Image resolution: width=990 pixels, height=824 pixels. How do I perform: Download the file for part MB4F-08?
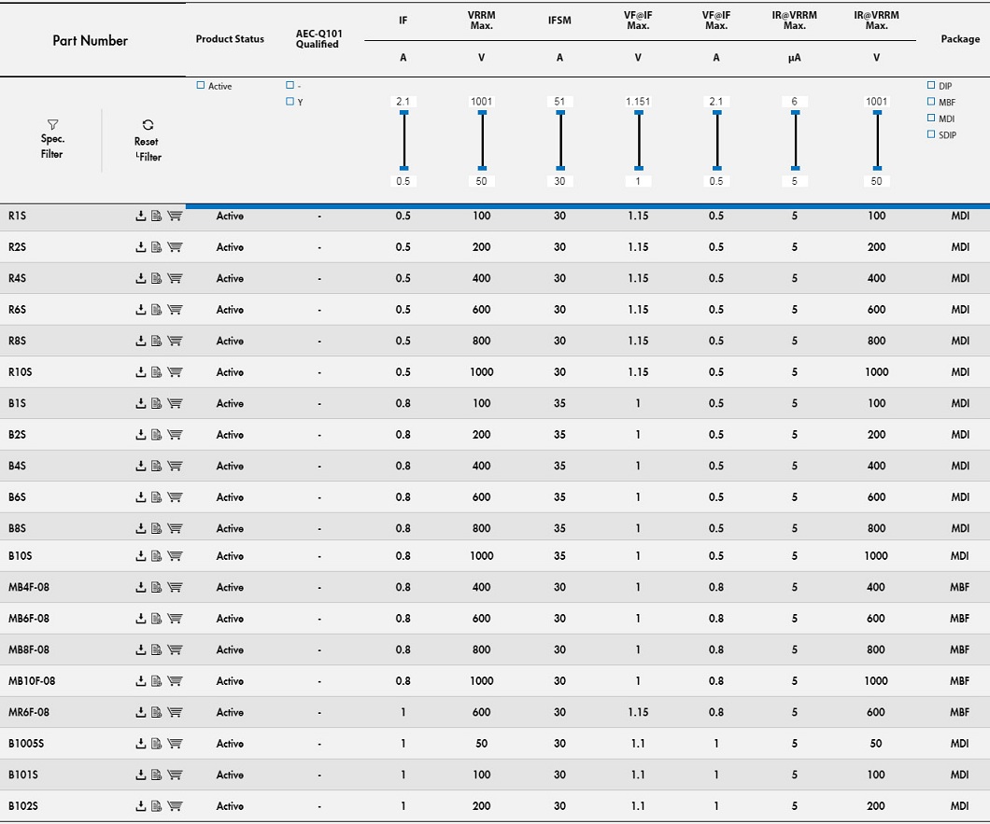coord(140,588)
